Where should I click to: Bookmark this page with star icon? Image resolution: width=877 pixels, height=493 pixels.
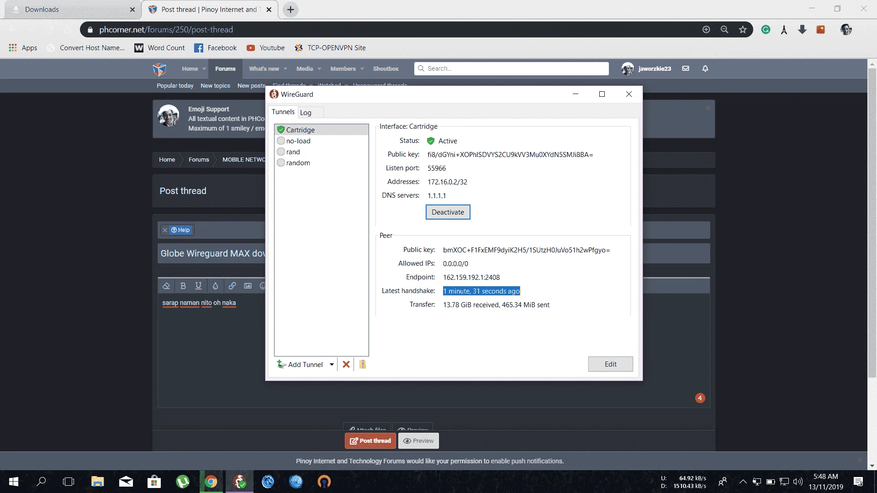(x=743, y=30)
